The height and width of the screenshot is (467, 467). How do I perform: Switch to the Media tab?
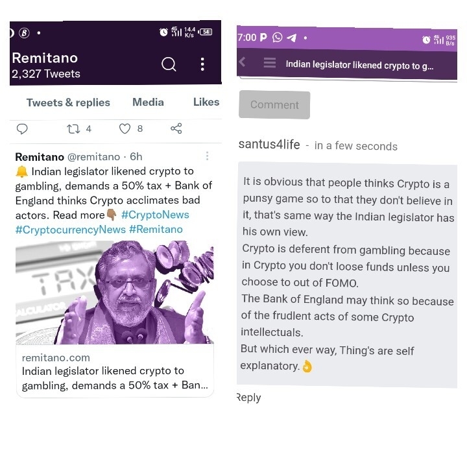pyautogui.click(x=149, y=102)
